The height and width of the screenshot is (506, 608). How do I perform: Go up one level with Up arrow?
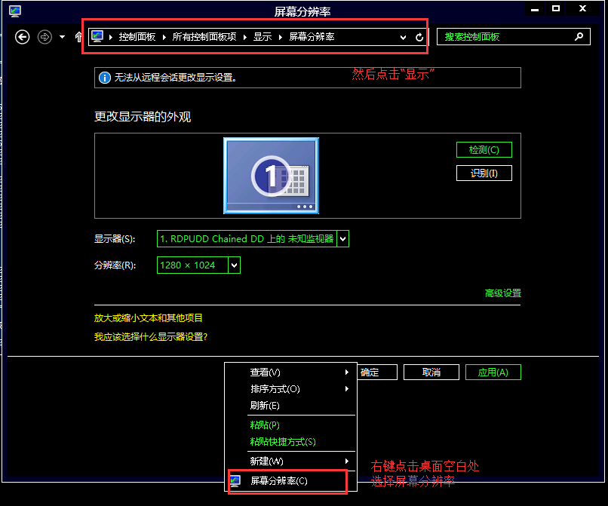(78, 37)
